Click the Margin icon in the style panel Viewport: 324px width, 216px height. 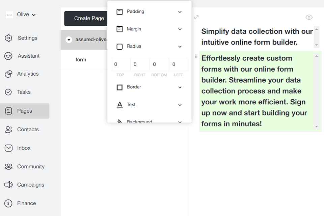pyautogui.click(x=119, y=29)
